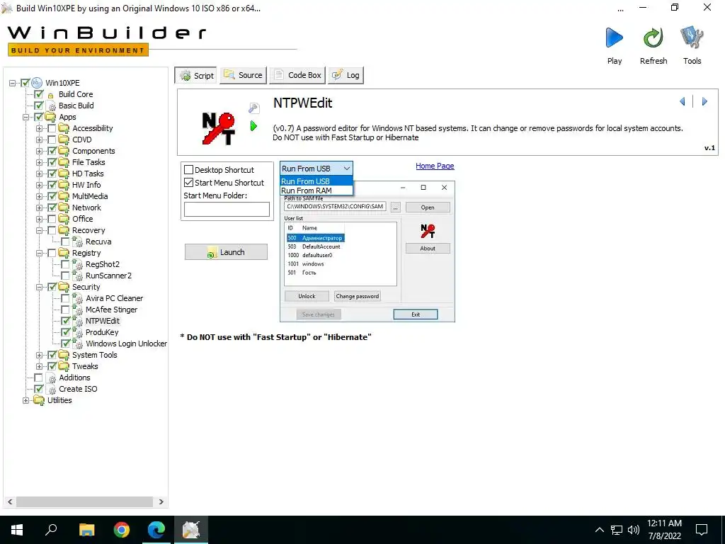
Task: Launch Google Chrome from taskbar
Action: (x=122, y=530)
